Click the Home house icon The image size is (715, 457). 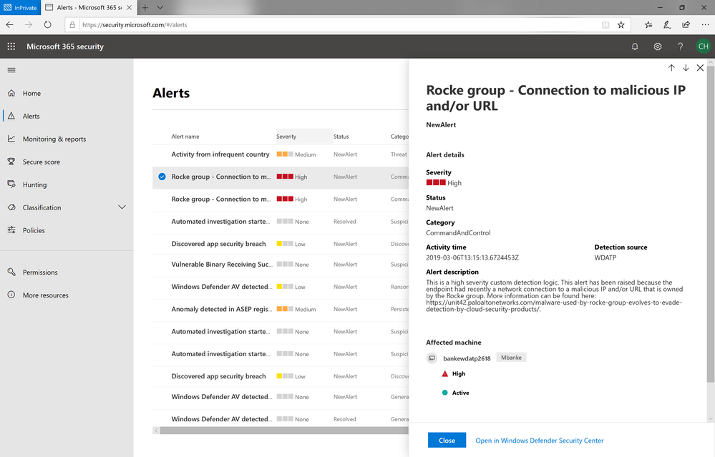tap(11, 93)
